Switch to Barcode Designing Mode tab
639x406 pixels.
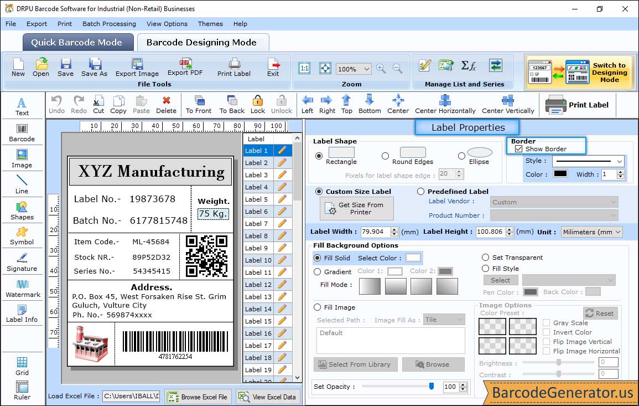[x=203, y=43]
